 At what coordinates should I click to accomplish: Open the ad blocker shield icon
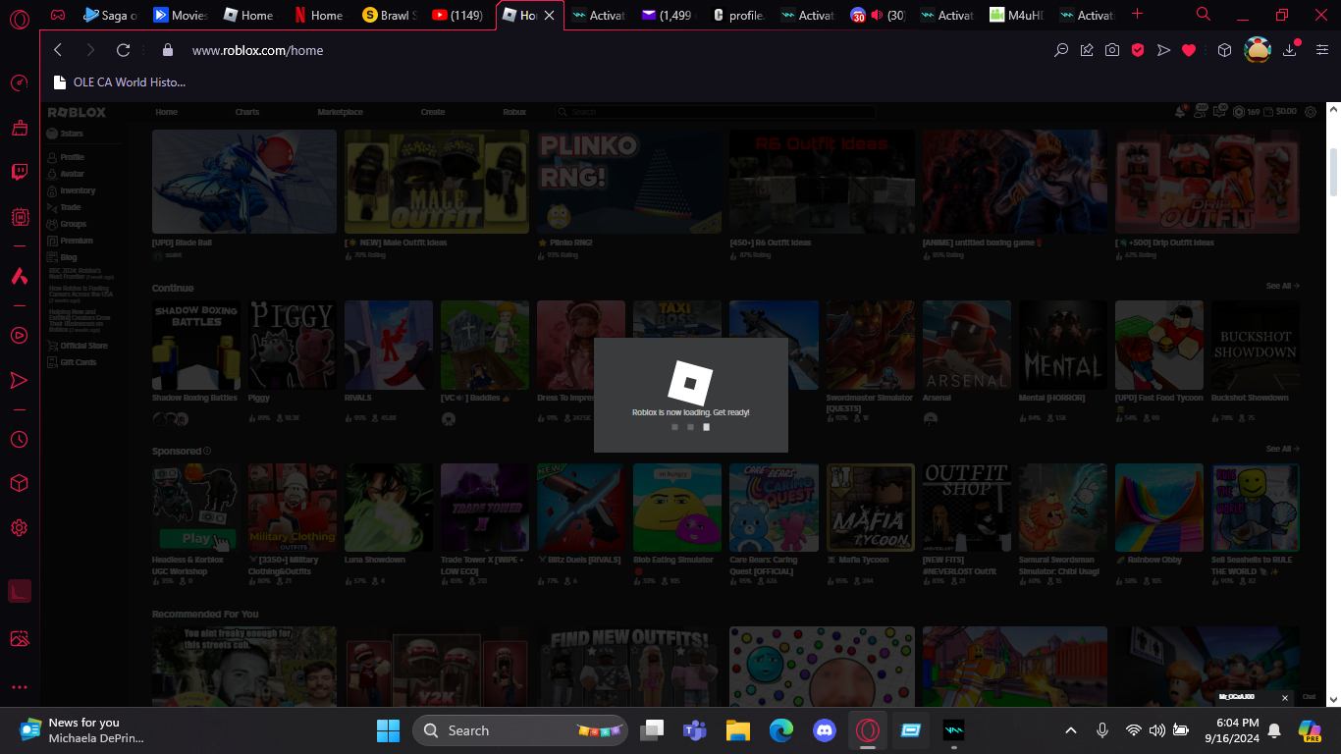coord(1138,50)
